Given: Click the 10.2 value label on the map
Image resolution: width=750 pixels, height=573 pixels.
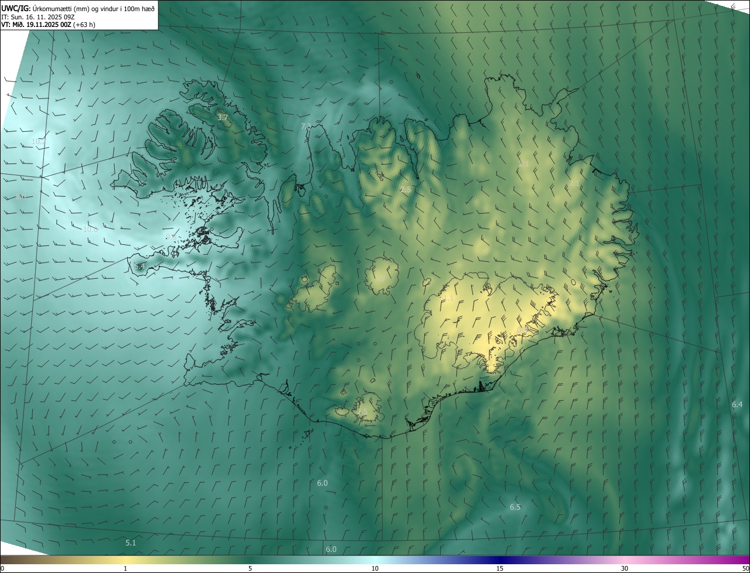Looking at the screenshot, I should coord(39,142).
